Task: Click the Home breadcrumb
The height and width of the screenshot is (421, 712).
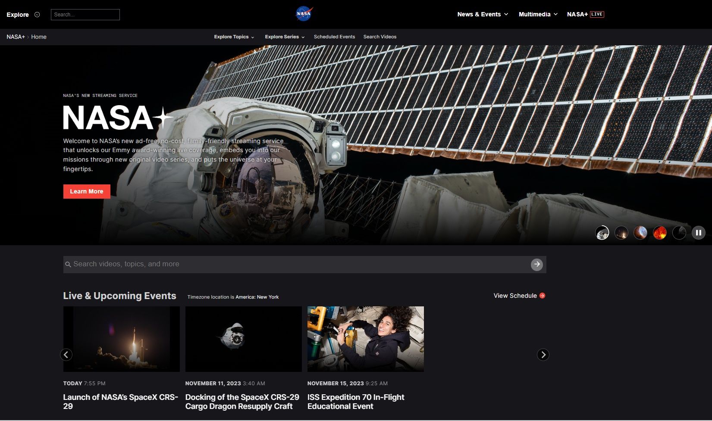Action: pos(39,37)
